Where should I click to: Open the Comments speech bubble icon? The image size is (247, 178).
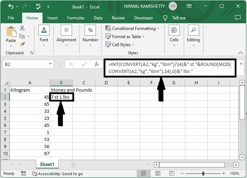[x=238, y=18]
